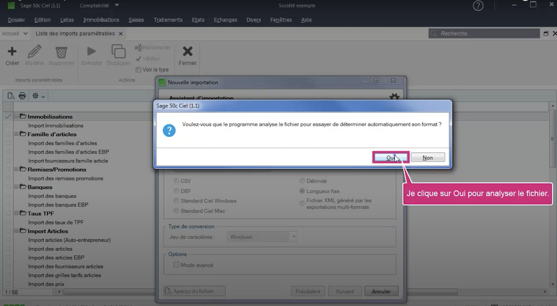Open the Echanges menu
Image resolution: width=557 pixels, height=306 pixels.
click(226, 20)
